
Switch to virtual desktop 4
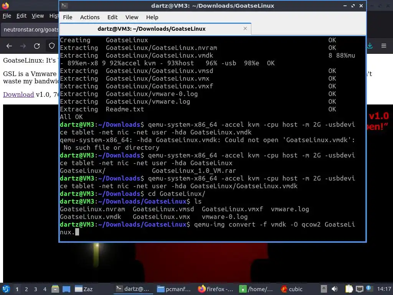45,289
